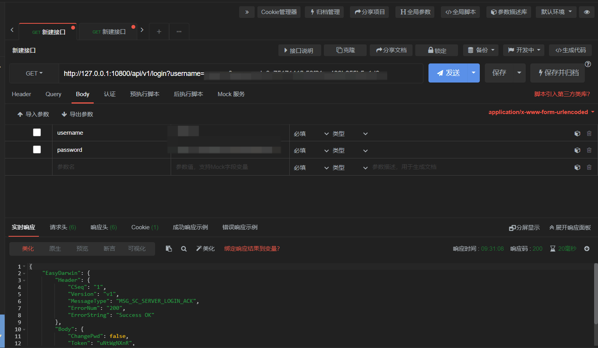
Task: Open the 请求头 (6) response tab
Action: pyautogui.click(x=63, y=227)
